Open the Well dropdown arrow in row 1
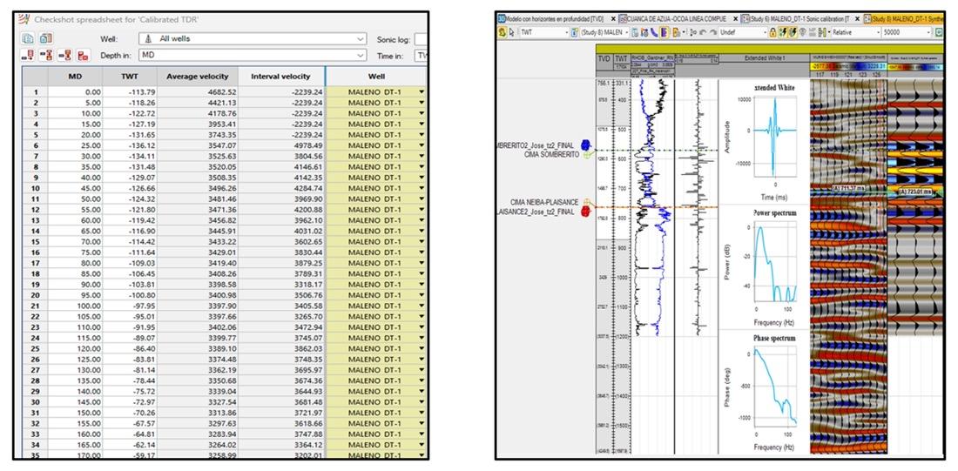The image size is (958, 471). (421, 92)
